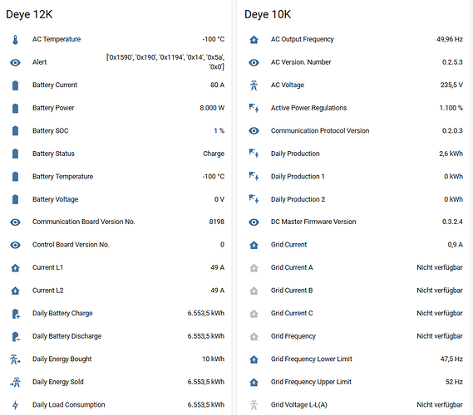Viewport: 473px width, 415px height.
Task: Click the home icon beside Current L1
Action: pos(16,268)
